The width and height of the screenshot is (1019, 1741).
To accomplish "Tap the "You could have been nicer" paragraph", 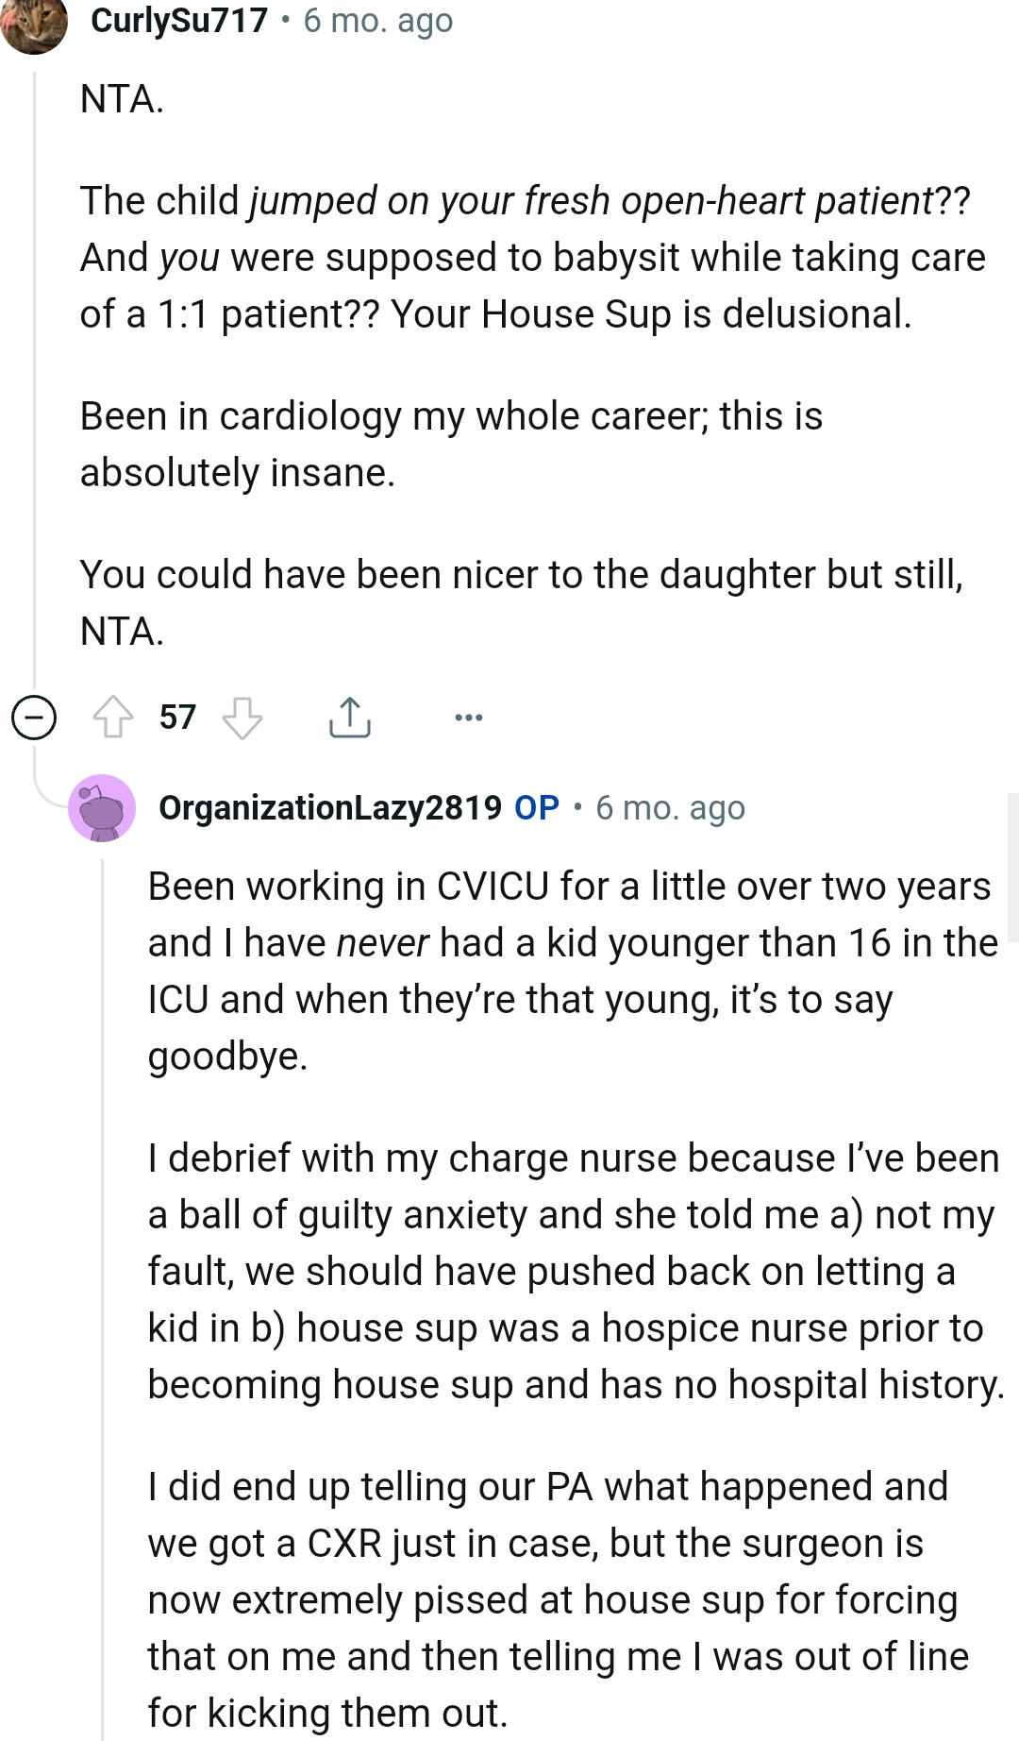I will [x=521, y=602].
